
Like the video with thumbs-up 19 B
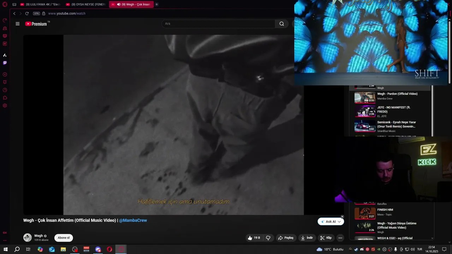254,238
